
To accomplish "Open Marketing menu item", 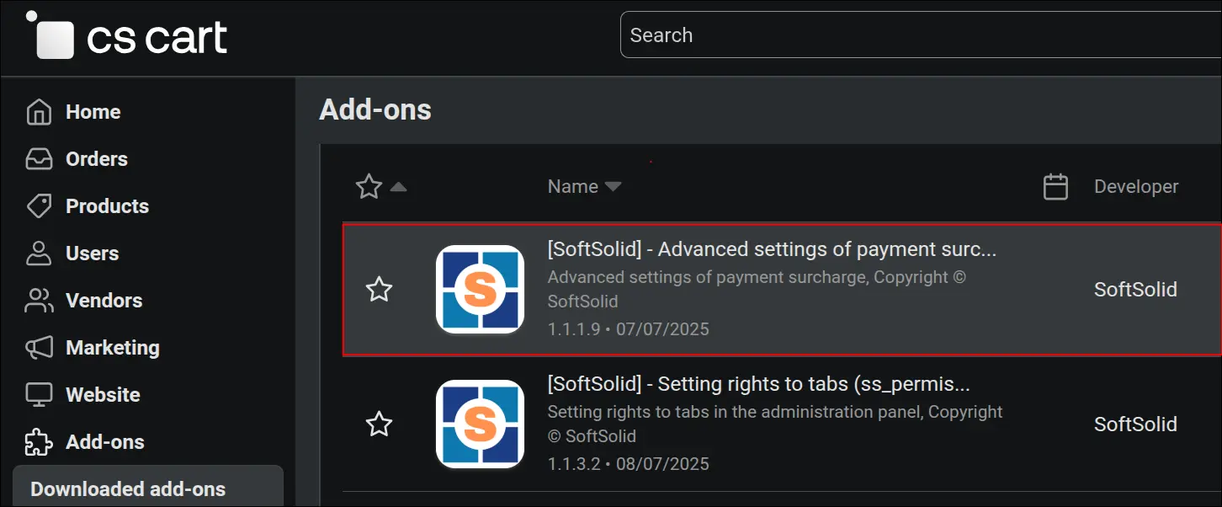I will (x=112, y=348).
